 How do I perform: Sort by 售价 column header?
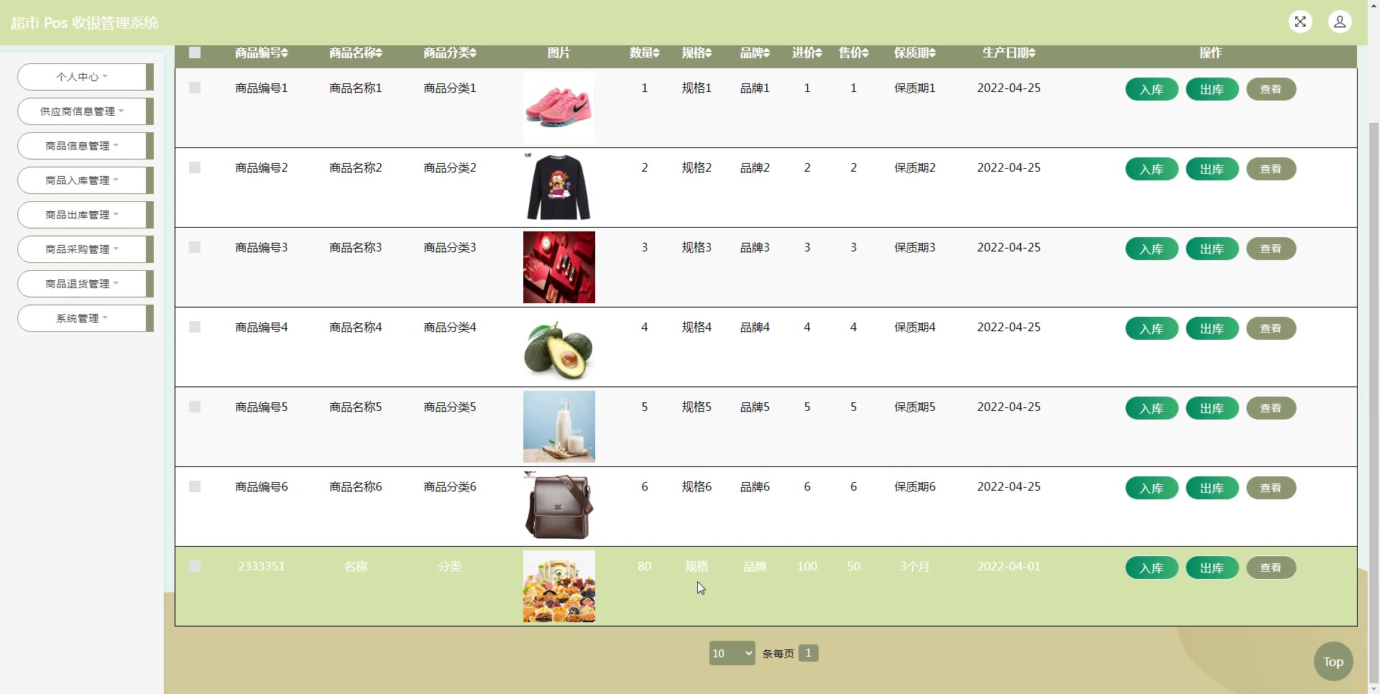(x=854, y=52)
